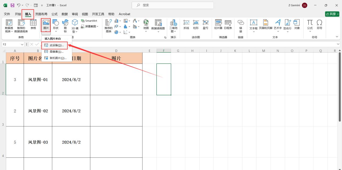Insert a SmartArt graphic
This screenshot has width=342, height=170.
pyautogui.click(x=89, y=21)
